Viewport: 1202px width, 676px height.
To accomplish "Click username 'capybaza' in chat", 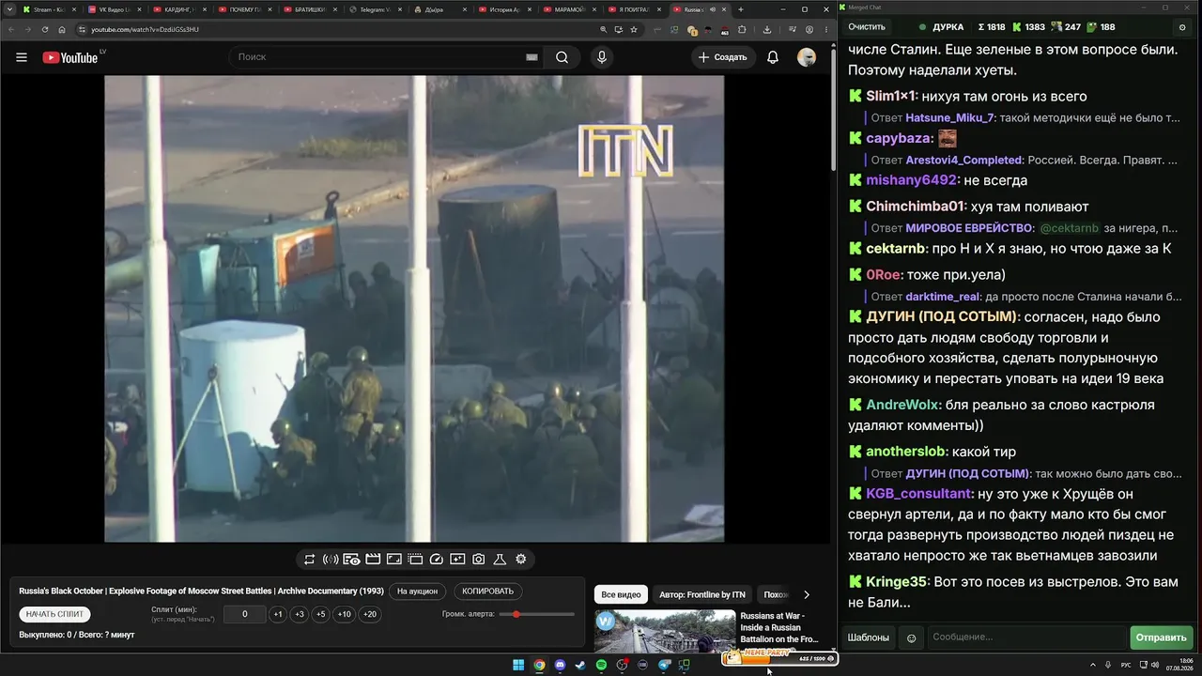I will (x=899, y=139).
